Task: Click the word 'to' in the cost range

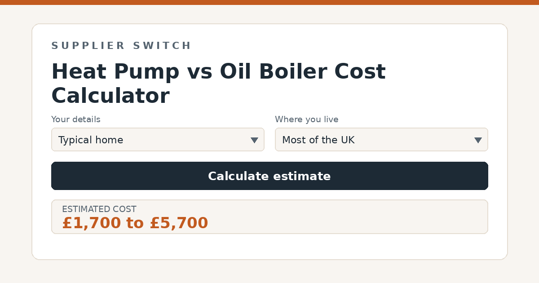Action: coord(135,223)
